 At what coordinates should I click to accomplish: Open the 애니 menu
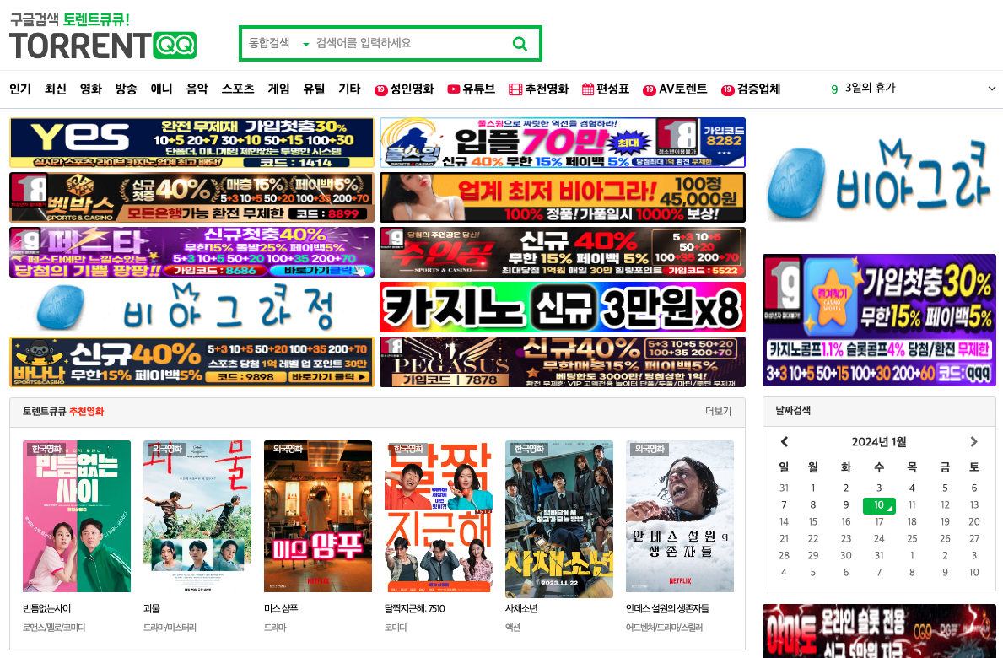tap(161, 89)
